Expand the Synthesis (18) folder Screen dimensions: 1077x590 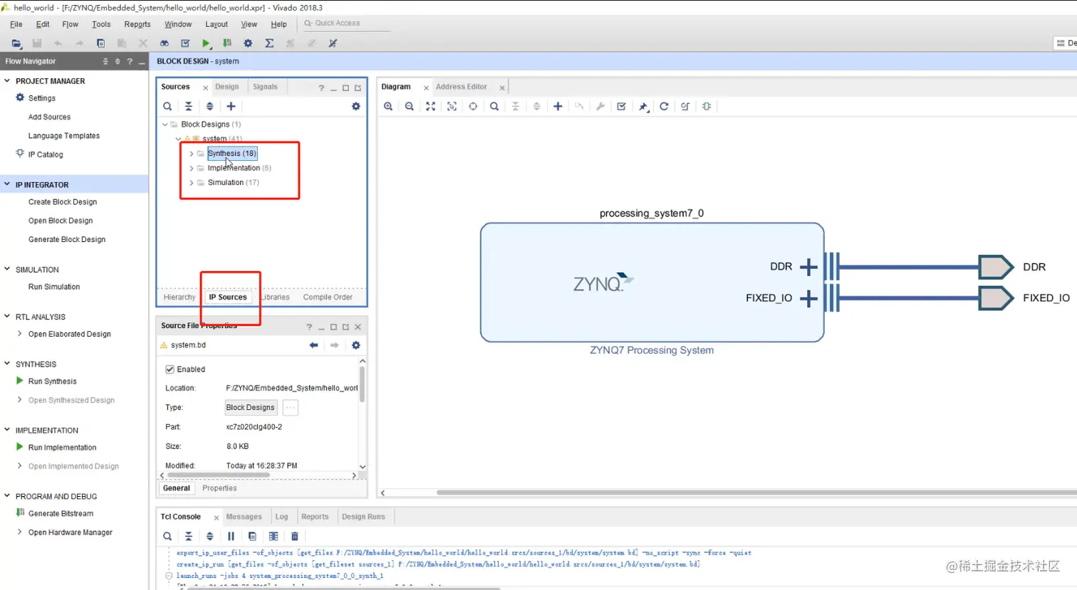[x=191, y=154]
